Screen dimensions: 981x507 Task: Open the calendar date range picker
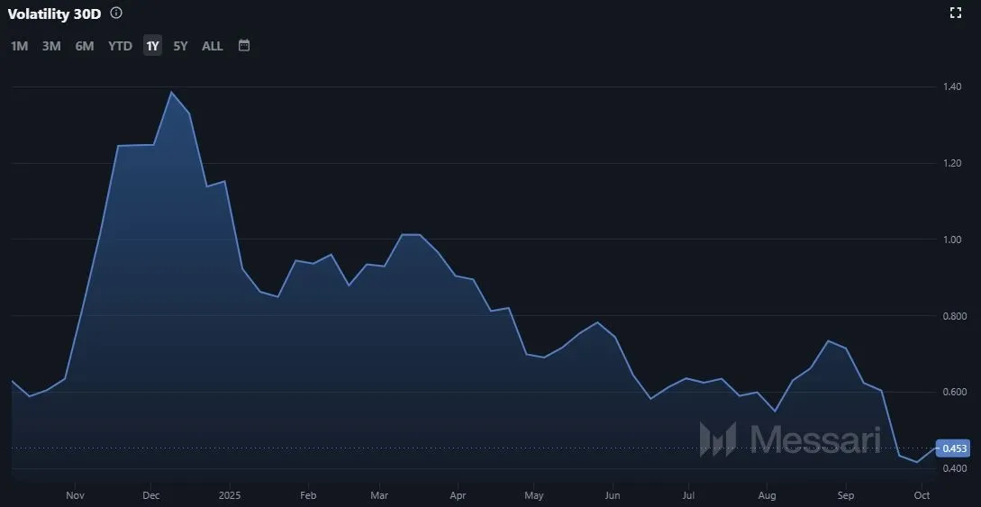[x=244, y=45]
